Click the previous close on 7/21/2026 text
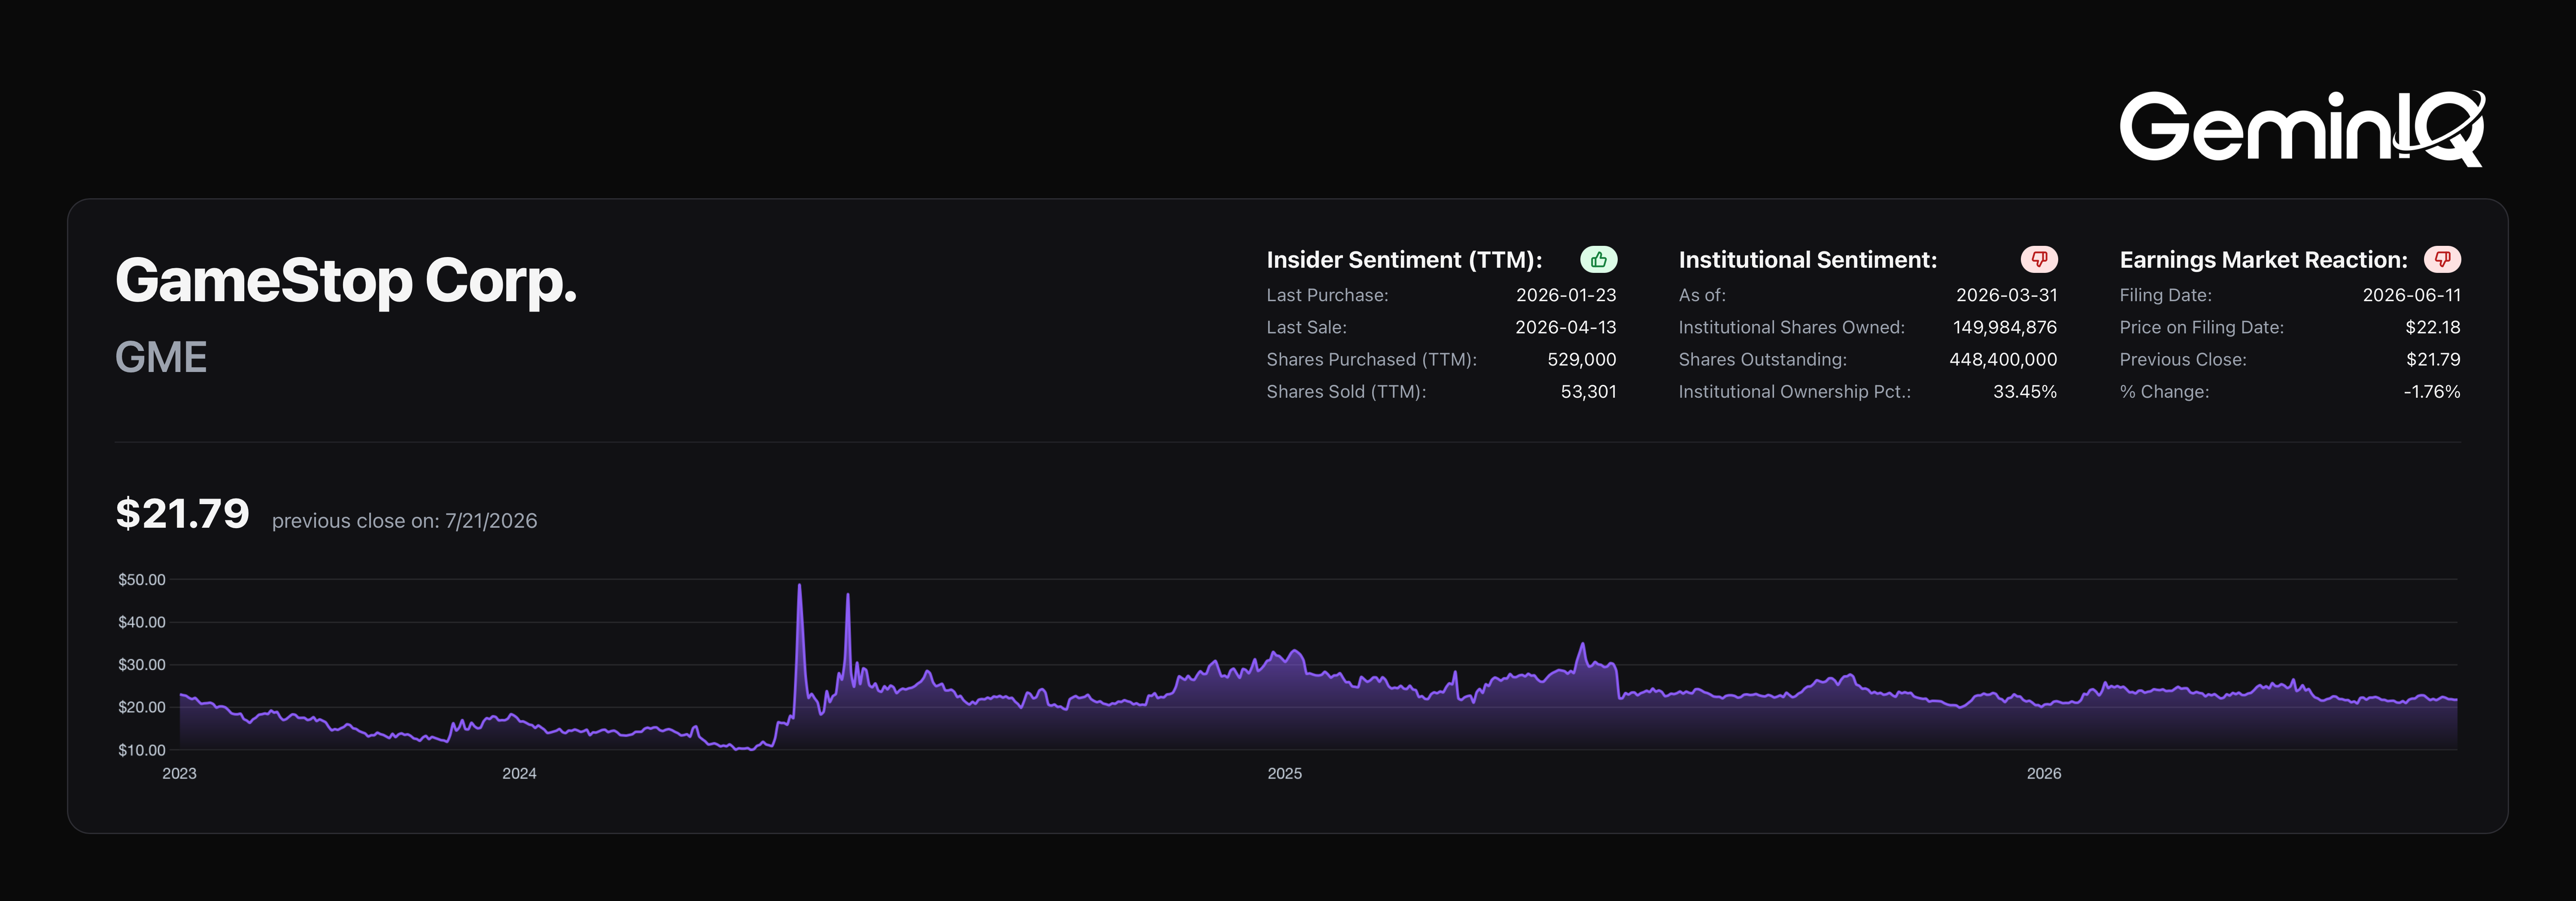 coord(404,520)
